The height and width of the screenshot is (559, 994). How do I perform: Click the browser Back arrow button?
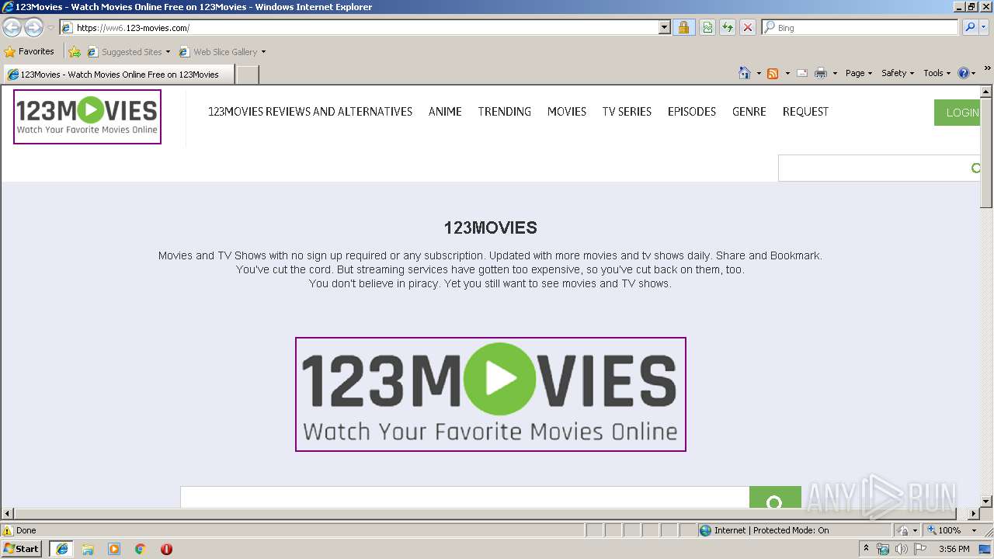pyautogui.click(x=12, y=27)
